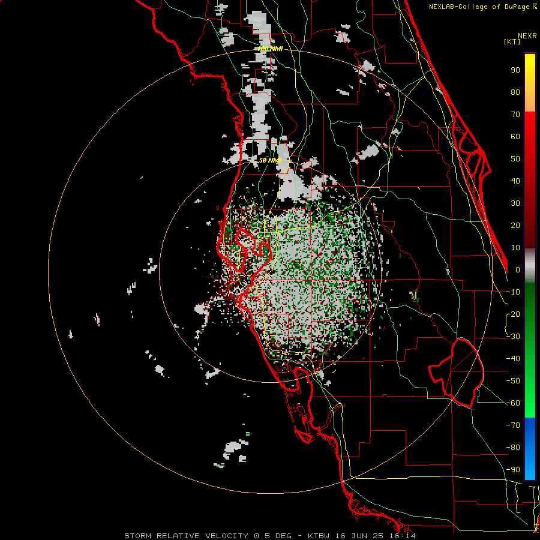The width and height of the screenshot is (540, 540).
Task: Click the 100 NMI range ring label
Action: [271, 49]
